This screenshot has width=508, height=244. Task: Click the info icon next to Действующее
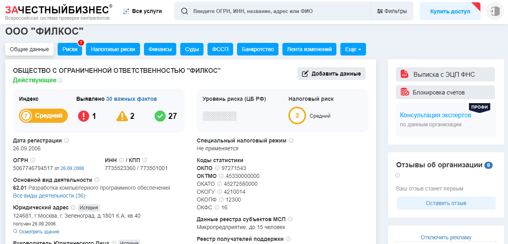point(60,80)
